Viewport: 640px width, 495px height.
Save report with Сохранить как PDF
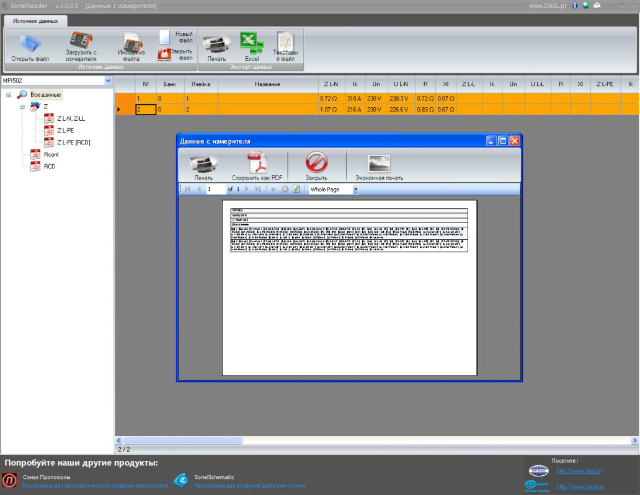pyautogui.click(x=257, y=167)
